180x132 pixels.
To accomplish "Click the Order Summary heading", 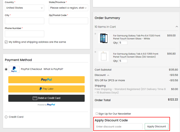I will pos(107,18).
